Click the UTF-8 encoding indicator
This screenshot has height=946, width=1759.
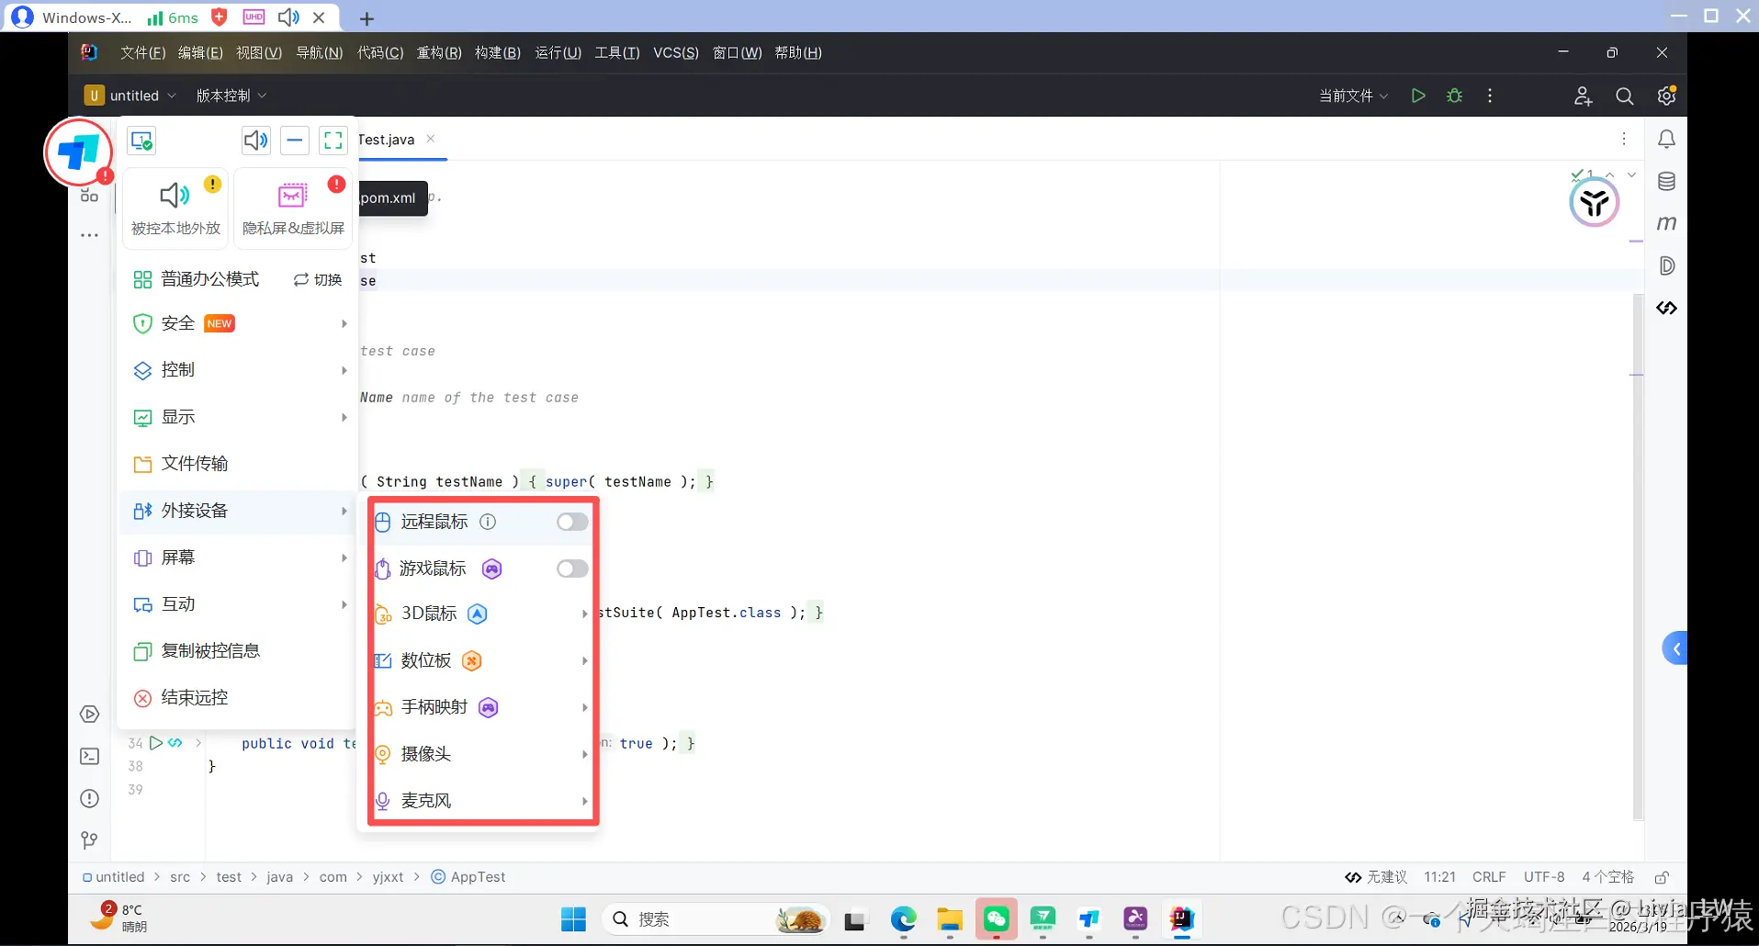[x=1544, y=877]
